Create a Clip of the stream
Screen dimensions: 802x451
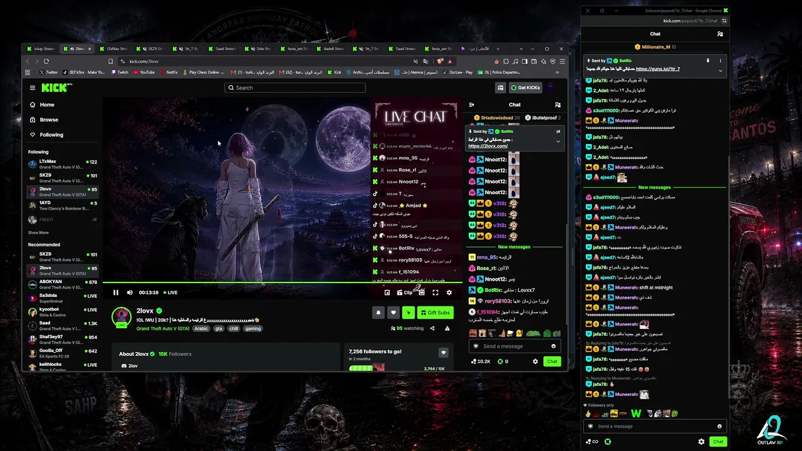(405, 293)
